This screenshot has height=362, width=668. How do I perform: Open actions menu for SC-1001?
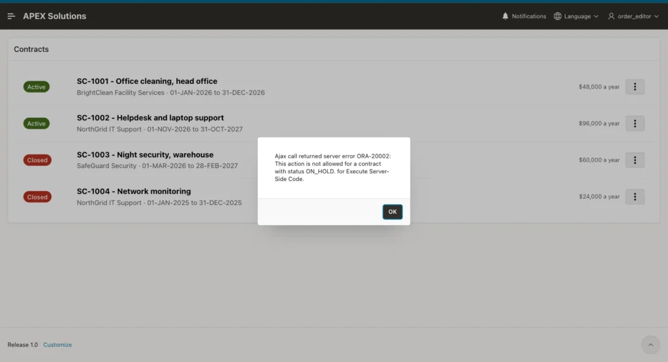635,87
